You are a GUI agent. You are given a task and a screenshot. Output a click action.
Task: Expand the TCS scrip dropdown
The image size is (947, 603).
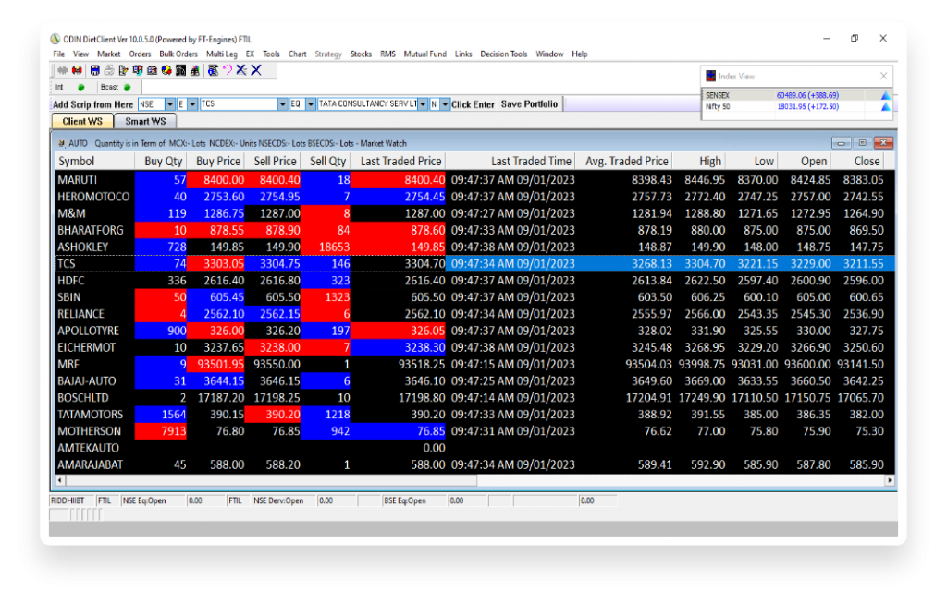pos(282,104)
